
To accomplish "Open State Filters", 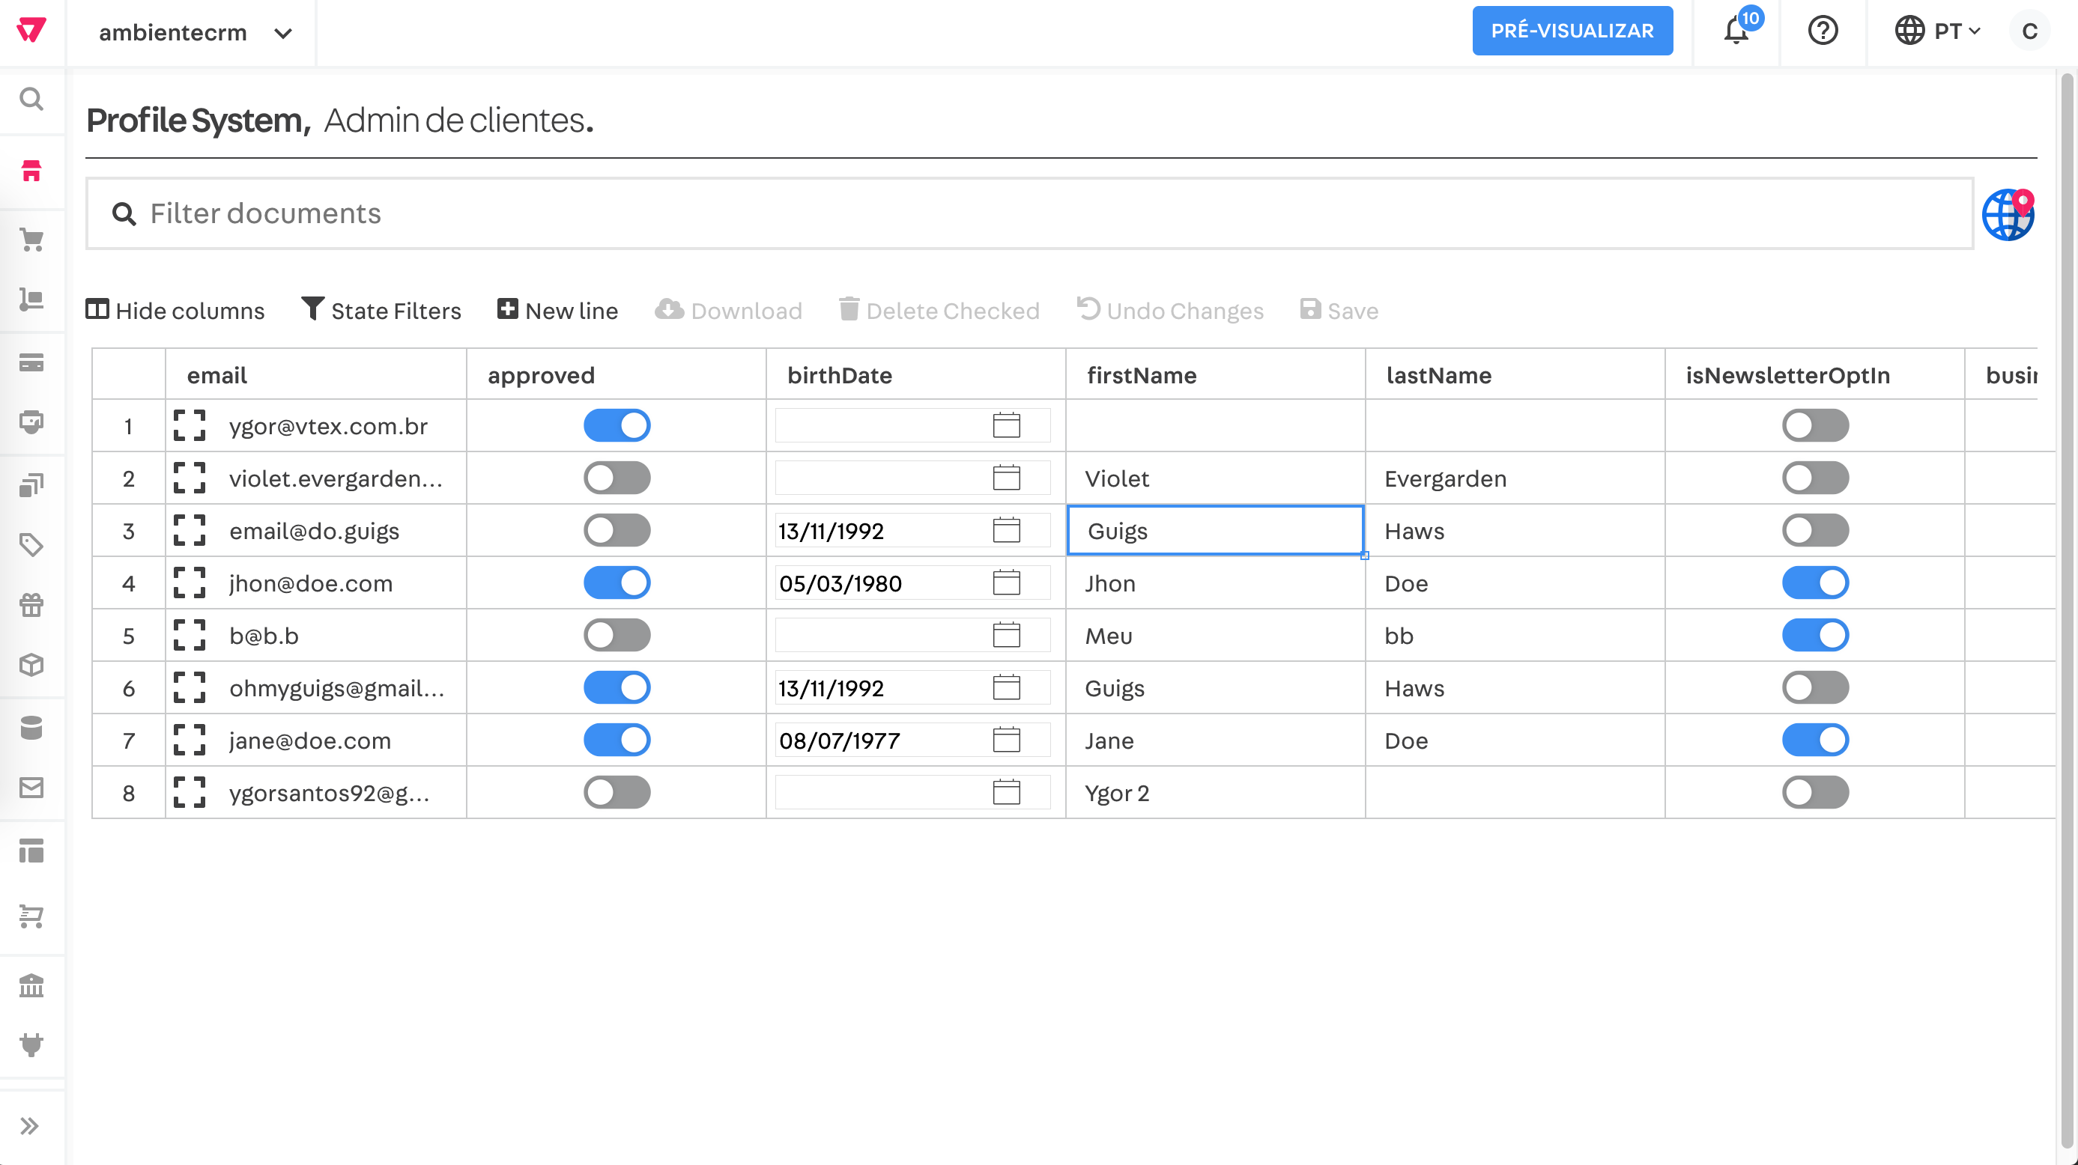I will (381, 309).
